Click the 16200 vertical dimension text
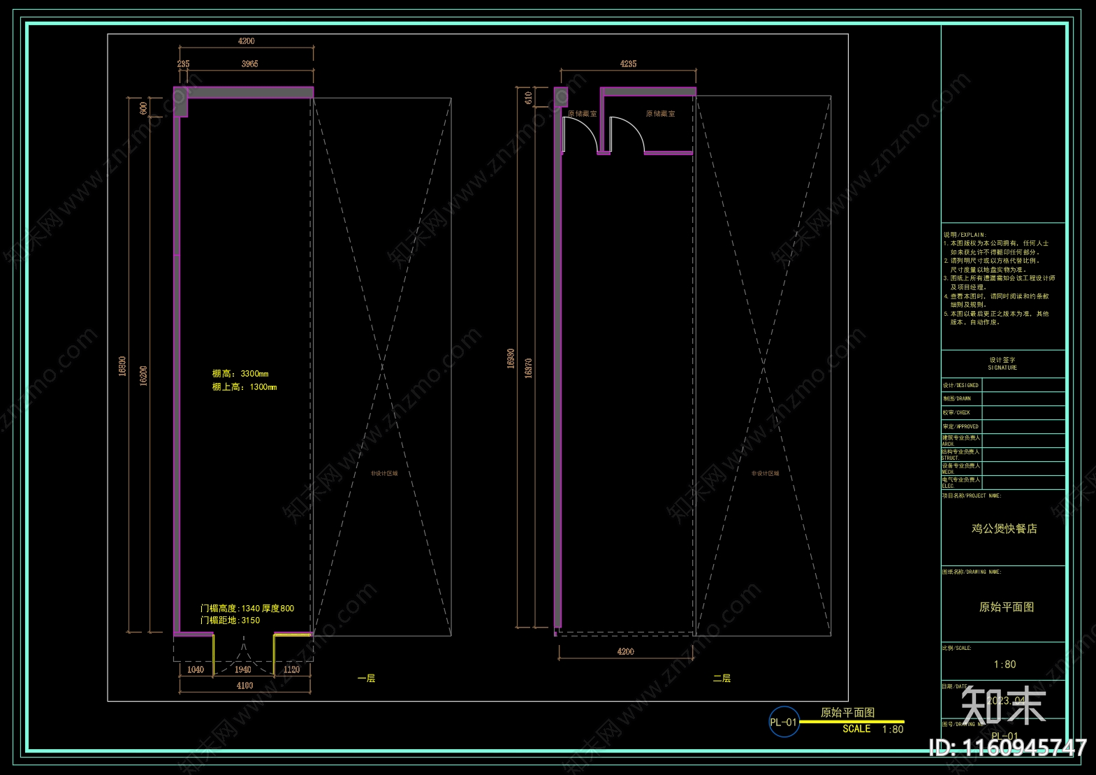 [x=143, y=375]
